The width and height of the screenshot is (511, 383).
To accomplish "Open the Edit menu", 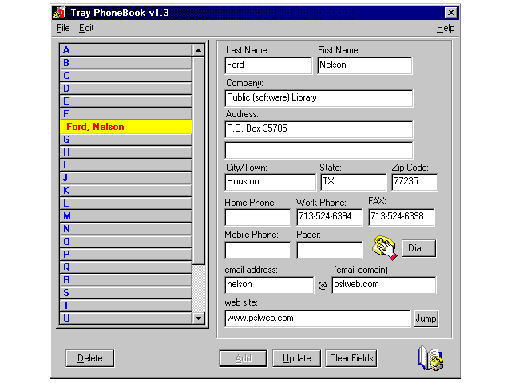I will click(85, 28).
